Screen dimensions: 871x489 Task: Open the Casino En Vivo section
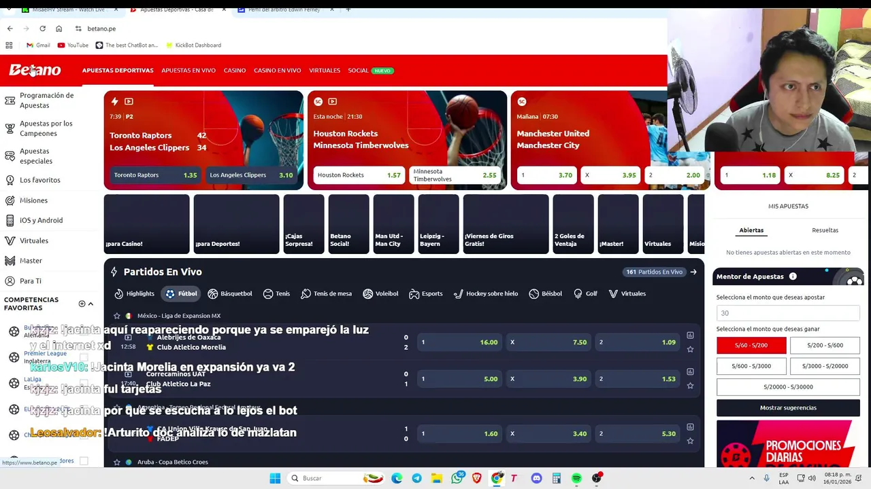click(277, 71)
